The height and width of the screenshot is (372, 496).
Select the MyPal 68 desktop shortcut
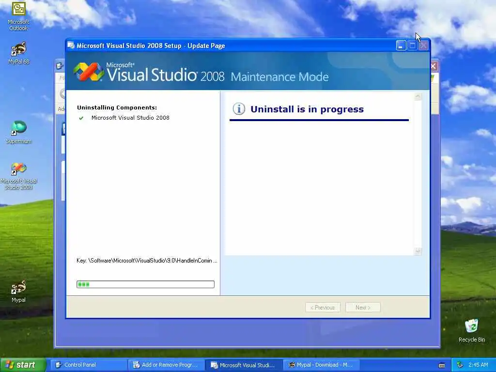pyautogui.click(x=19, y=53)
